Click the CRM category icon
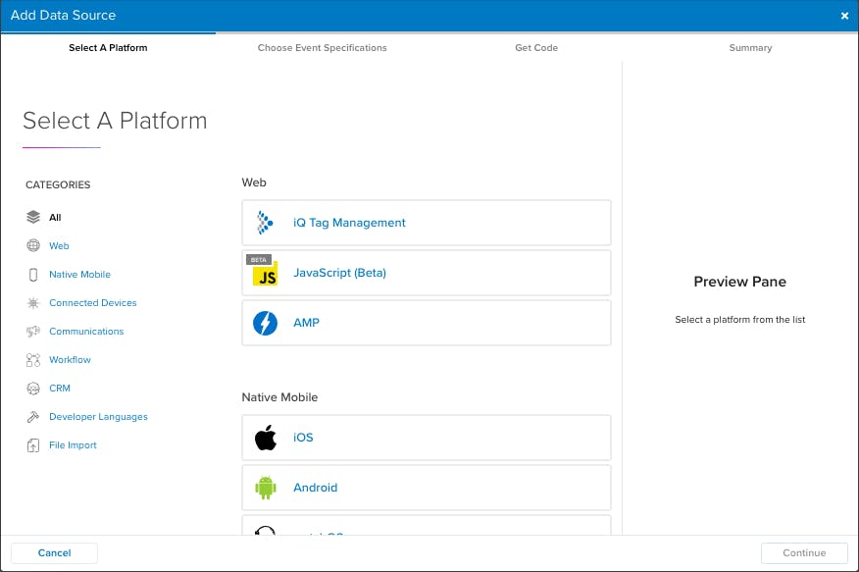 point(33,389)
